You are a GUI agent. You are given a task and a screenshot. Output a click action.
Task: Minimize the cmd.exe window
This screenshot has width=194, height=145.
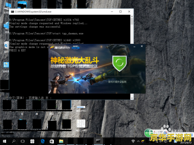click(112, 12)
